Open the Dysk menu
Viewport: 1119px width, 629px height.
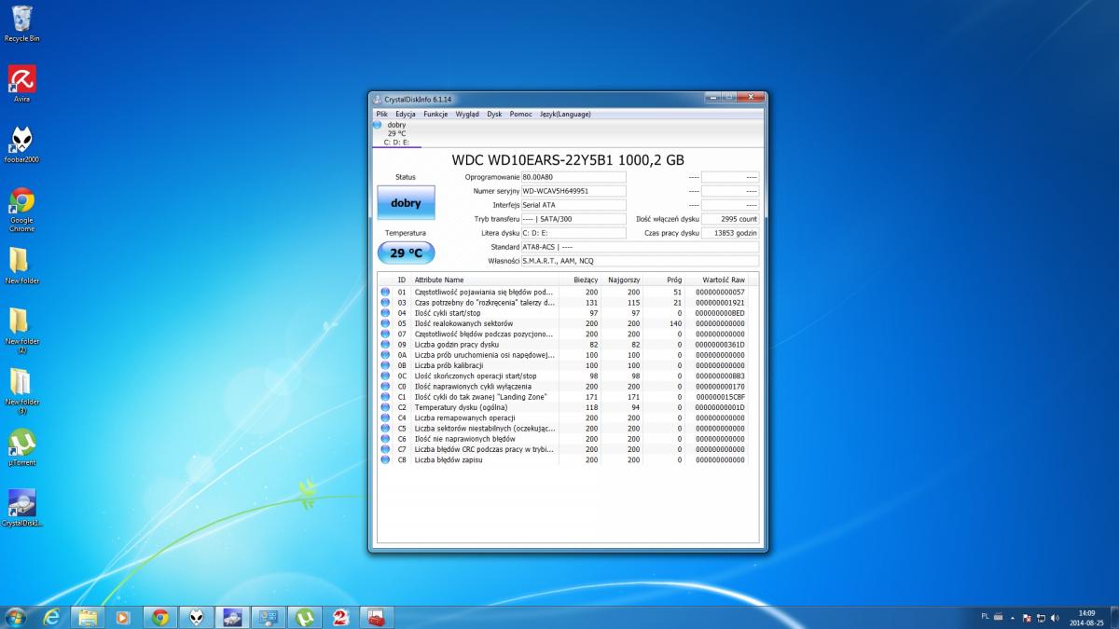pyautogui.click(x=494, y=114)
